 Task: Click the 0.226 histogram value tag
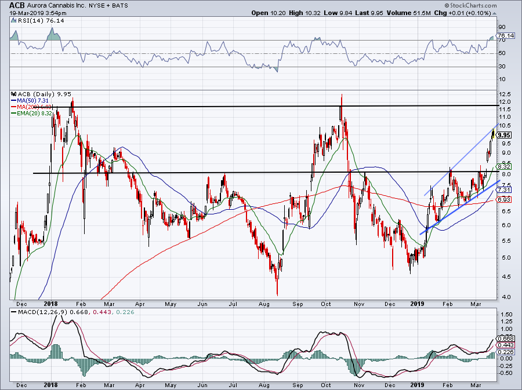pos(505,352)
